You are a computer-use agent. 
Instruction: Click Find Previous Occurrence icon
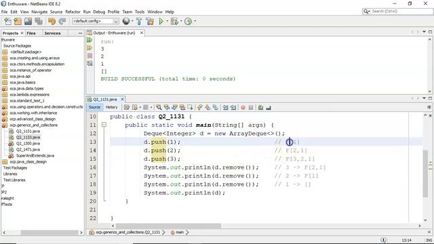click(167, 108)
